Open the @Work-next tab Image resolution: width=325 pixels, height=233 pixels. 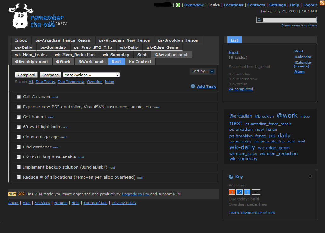(x=91, y=62)
